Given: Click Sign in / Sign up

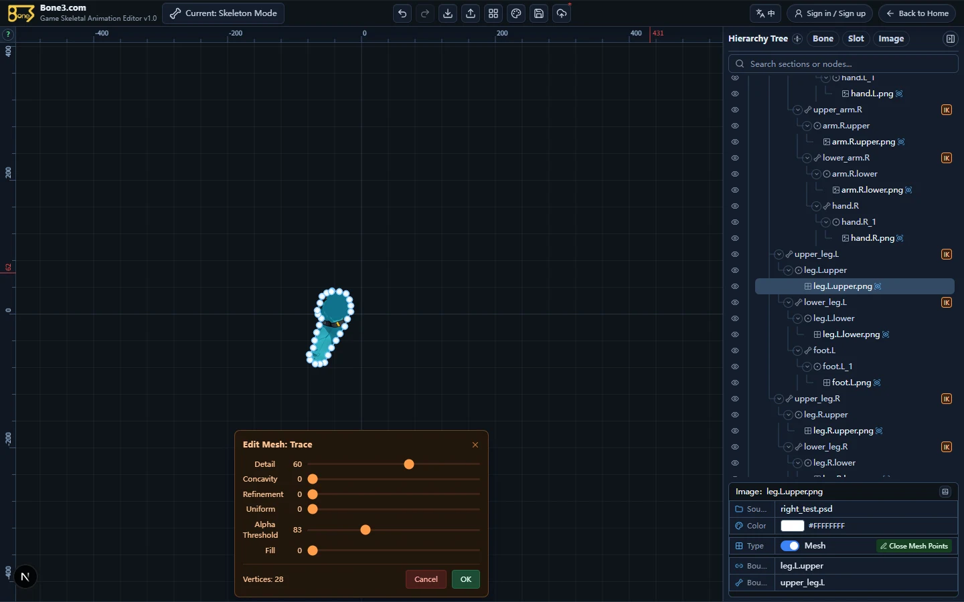Looking at the screenshot, I should click(x=830, y=13).
